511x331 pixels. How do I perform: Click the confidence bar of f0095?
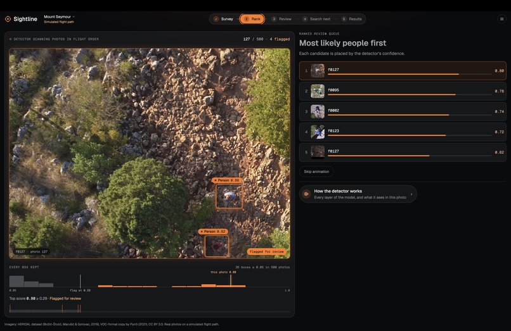coord(410,94)
